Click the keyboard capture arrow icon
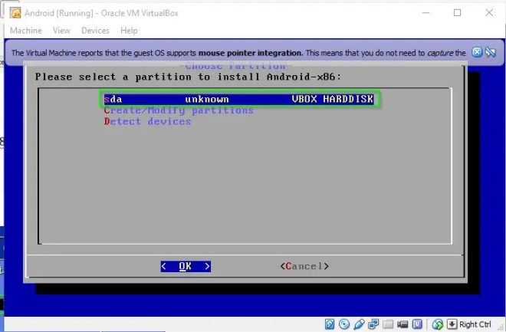 (452, 324)
